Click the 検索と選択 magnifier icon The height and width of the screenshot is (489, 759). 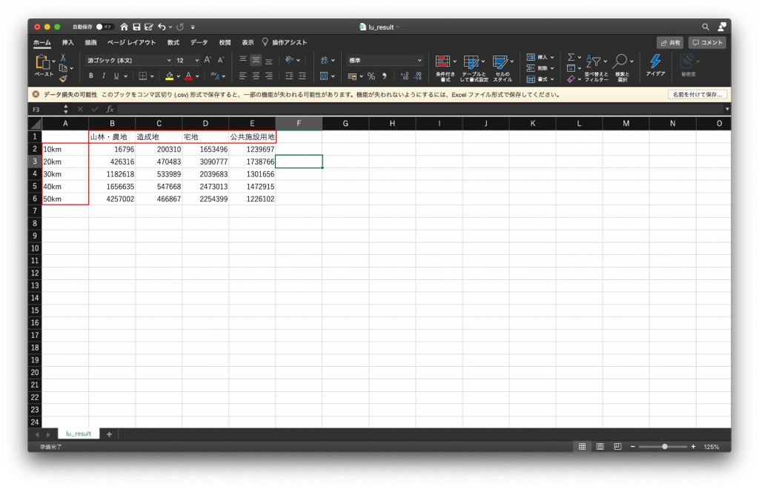pos(620,61)
